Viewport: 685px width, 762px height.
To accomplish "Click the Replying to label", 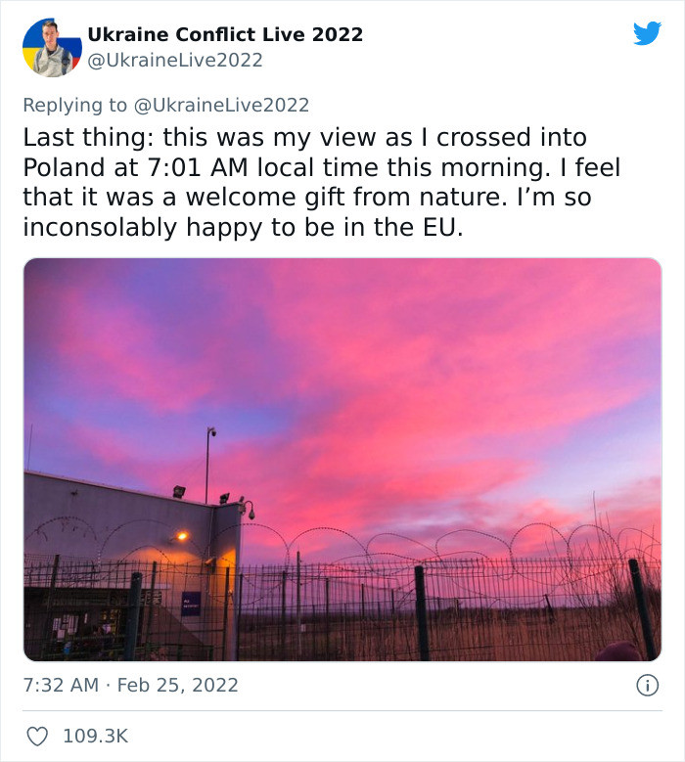I will click(x=75, y=105).
